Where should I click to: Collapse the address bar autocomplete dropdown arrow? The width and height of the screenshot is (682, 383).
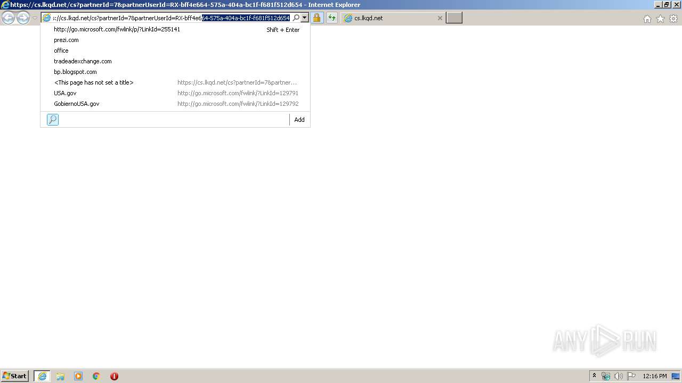[x=305, y=18]
